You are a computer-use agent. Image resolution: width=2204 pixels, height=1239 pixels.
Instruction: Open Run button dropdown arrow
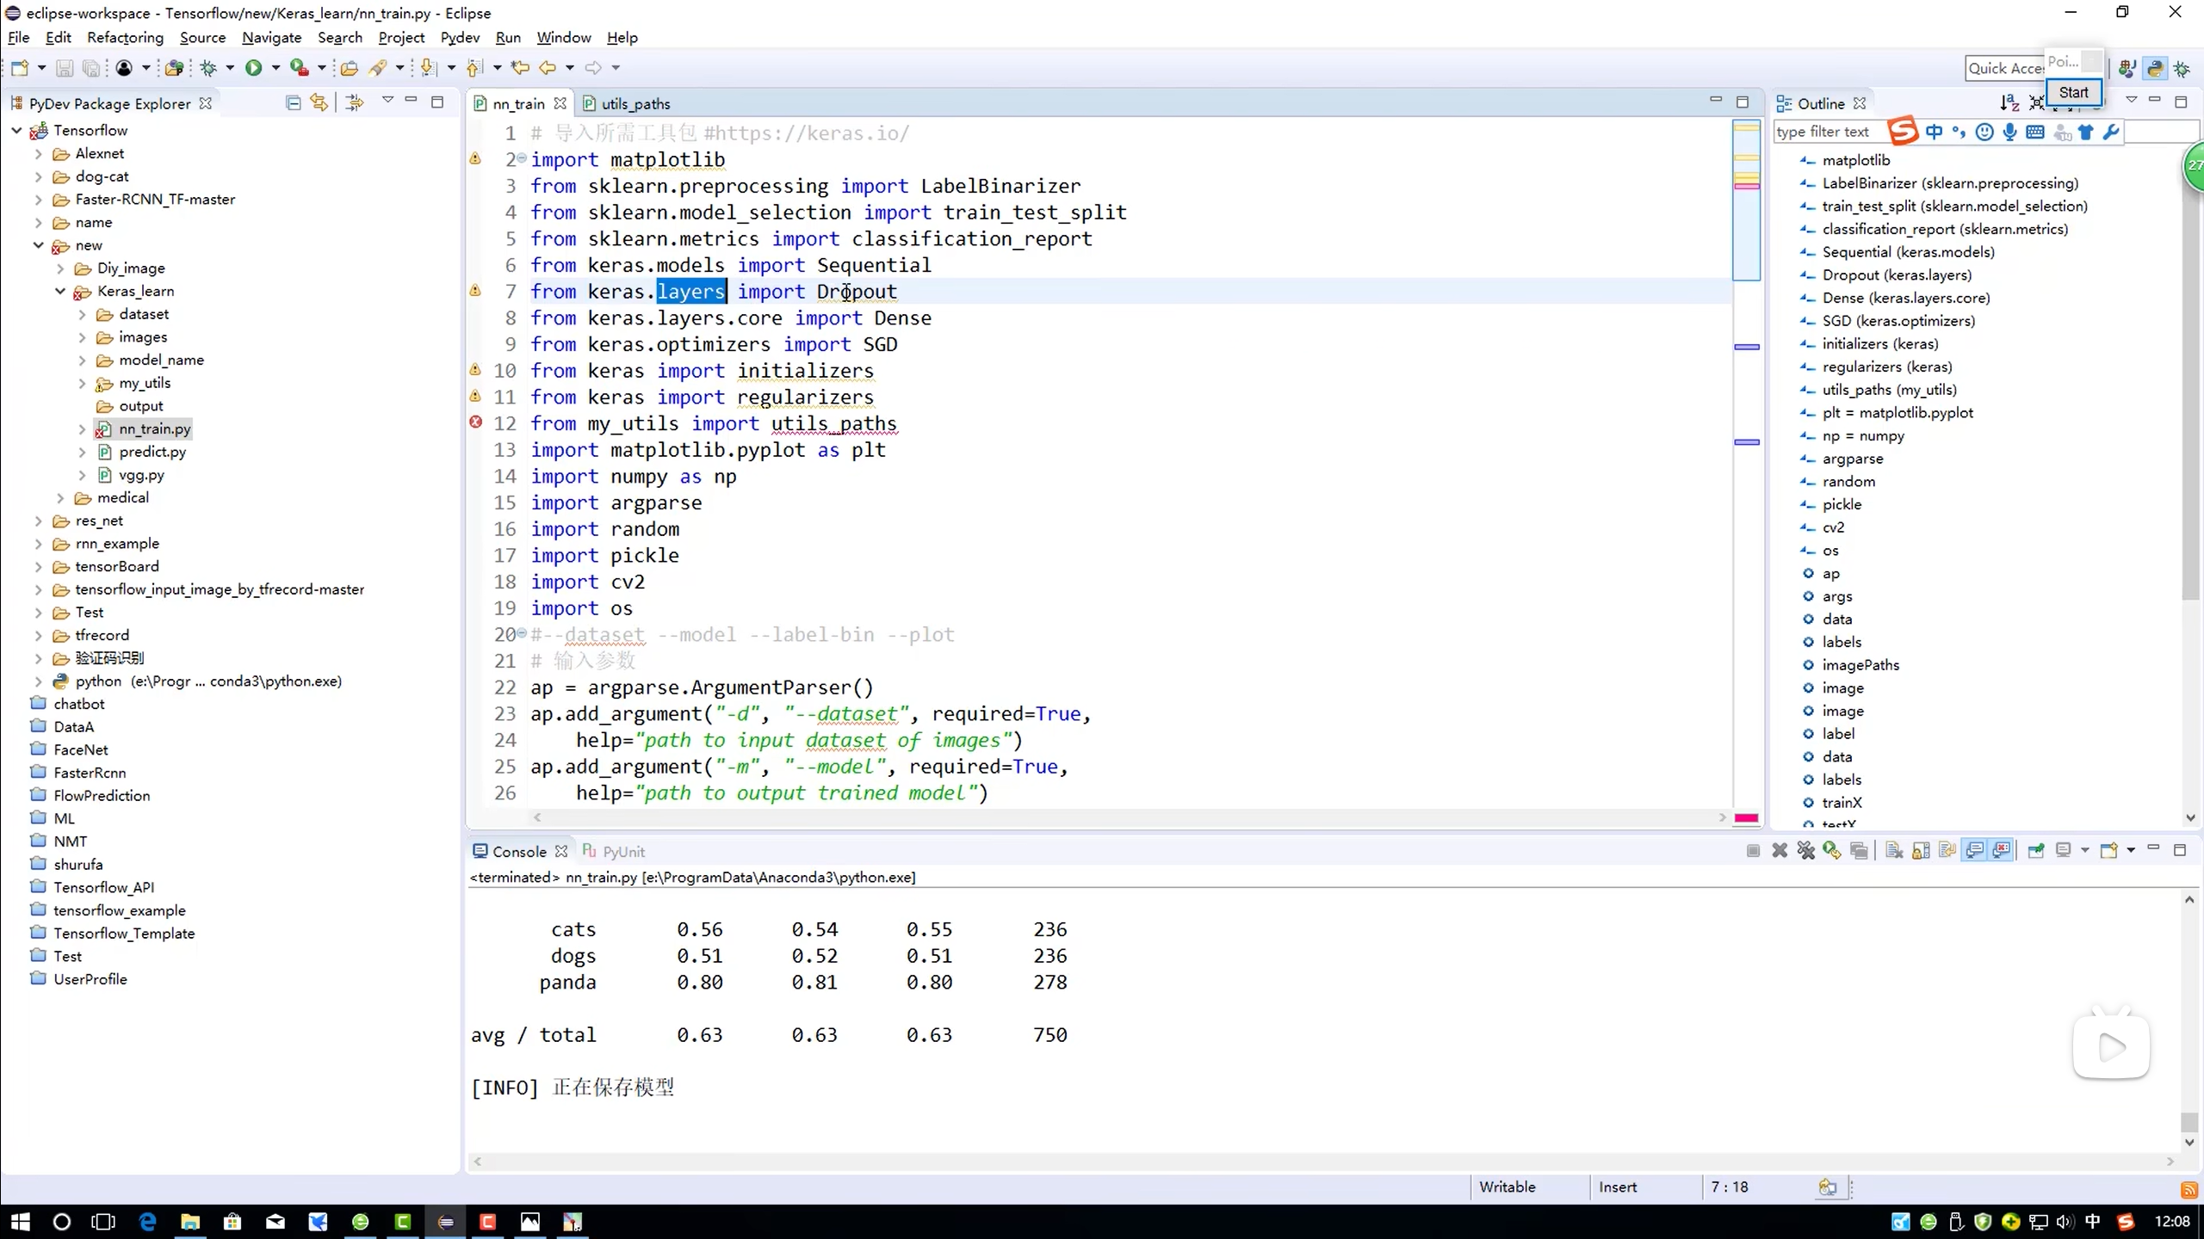275,67
